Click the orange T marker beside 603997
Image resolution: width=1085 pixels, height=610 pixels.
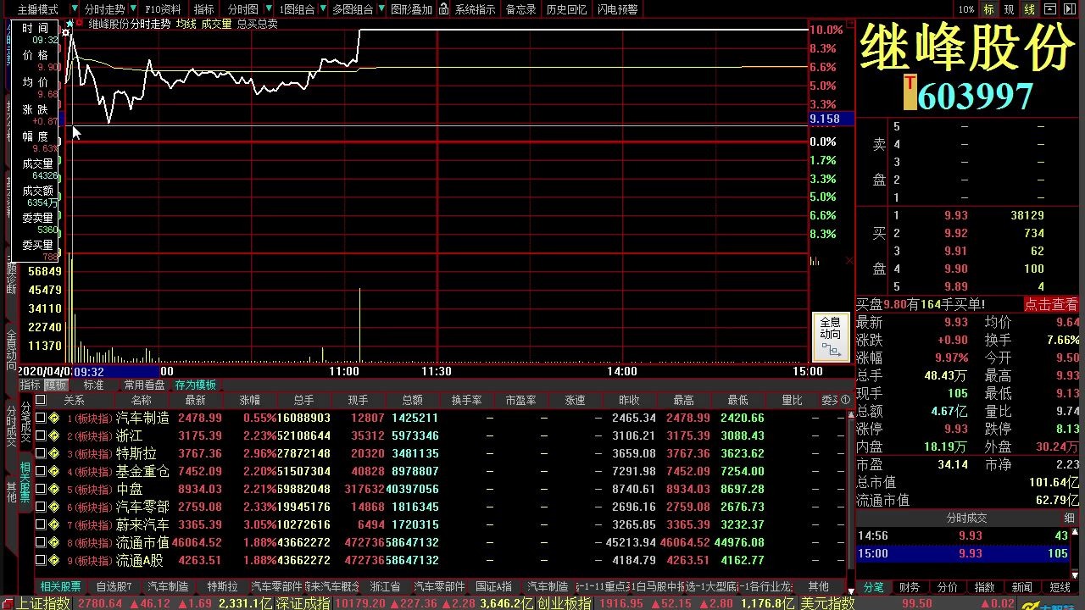(910, 93)
